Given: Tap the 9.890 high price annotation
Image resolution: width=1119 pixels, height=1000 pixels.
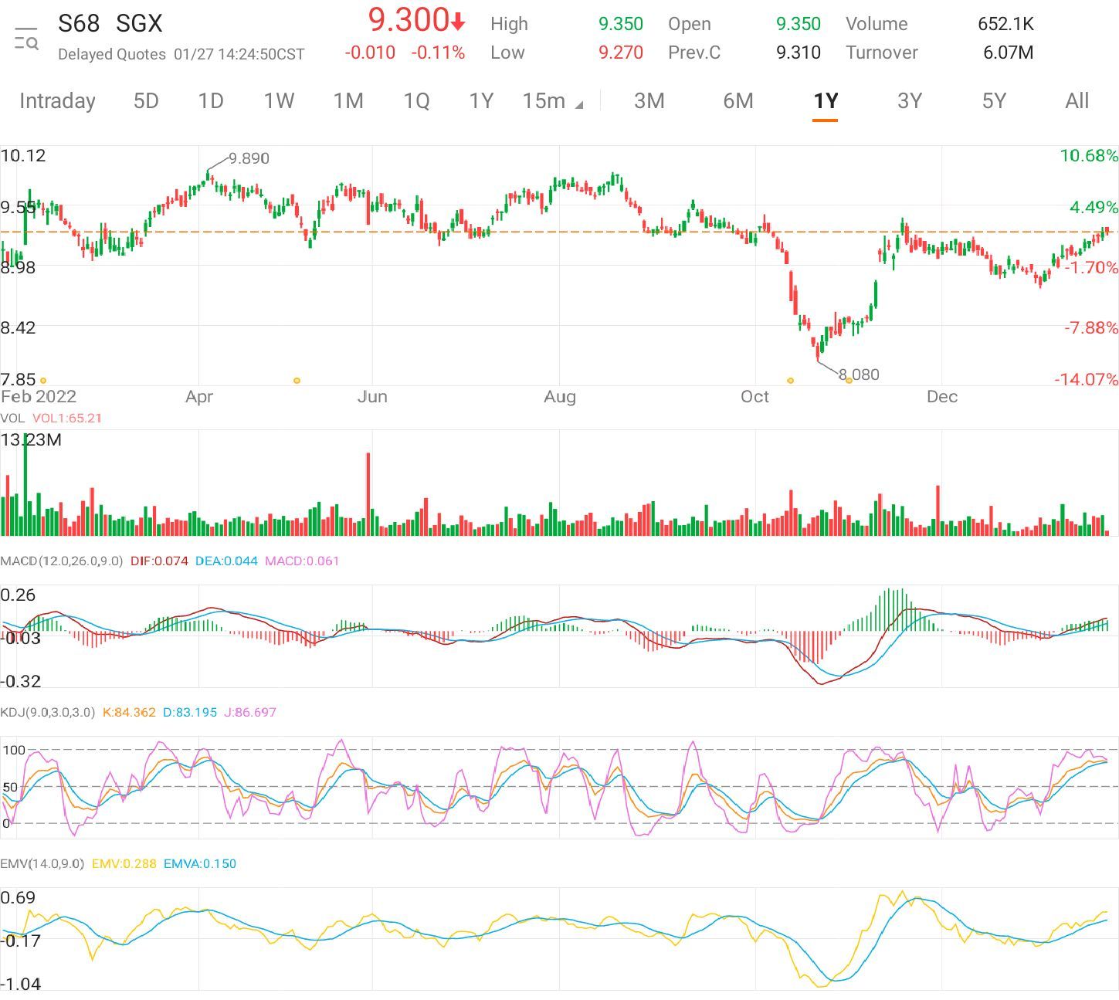Looking at the screenshot, I should point(249,158).
